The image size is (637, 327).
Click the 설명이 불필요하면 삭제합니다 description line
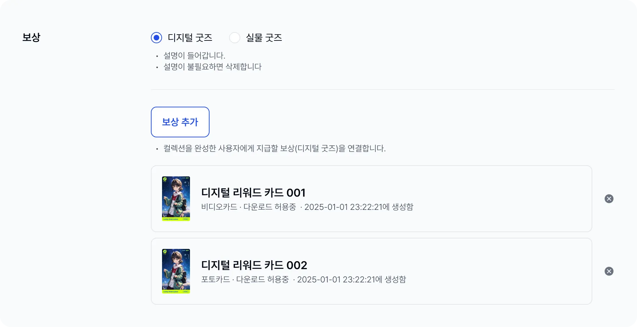click(213, 67)
